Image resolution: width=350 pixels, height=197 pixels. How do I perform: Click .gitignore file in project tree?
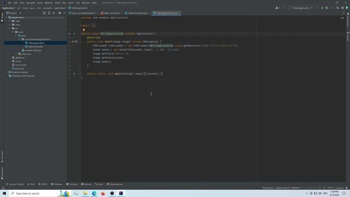click(x=18, y=57)
